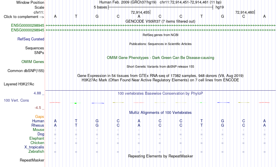The width and height of the screenshot is (276, 167).
Task: Click the Scale track label
Action: click(x=39, y=7)
